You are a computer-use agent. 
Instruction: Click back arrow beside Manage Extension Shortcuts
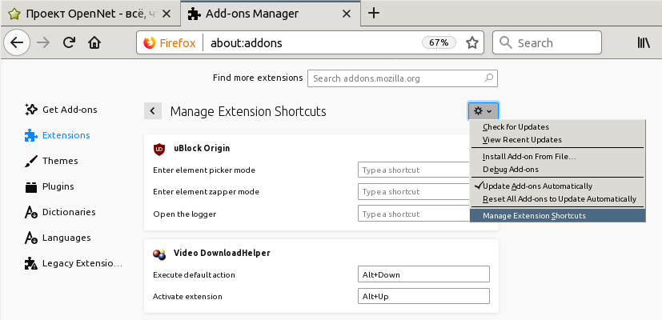coord(153,111)
